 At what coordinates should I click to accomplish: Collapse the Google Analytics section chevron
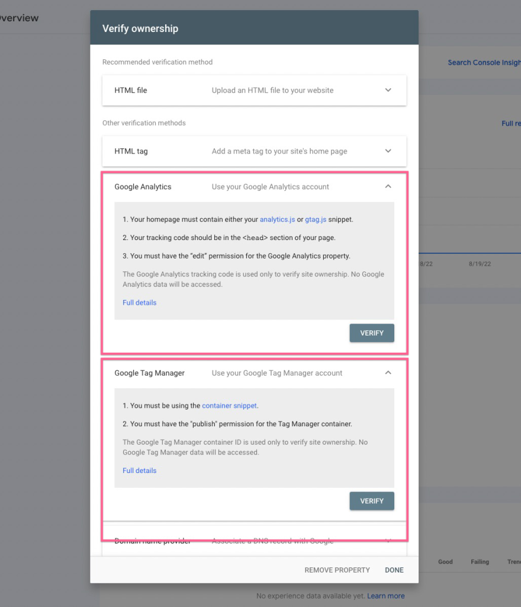click(388, 187)
